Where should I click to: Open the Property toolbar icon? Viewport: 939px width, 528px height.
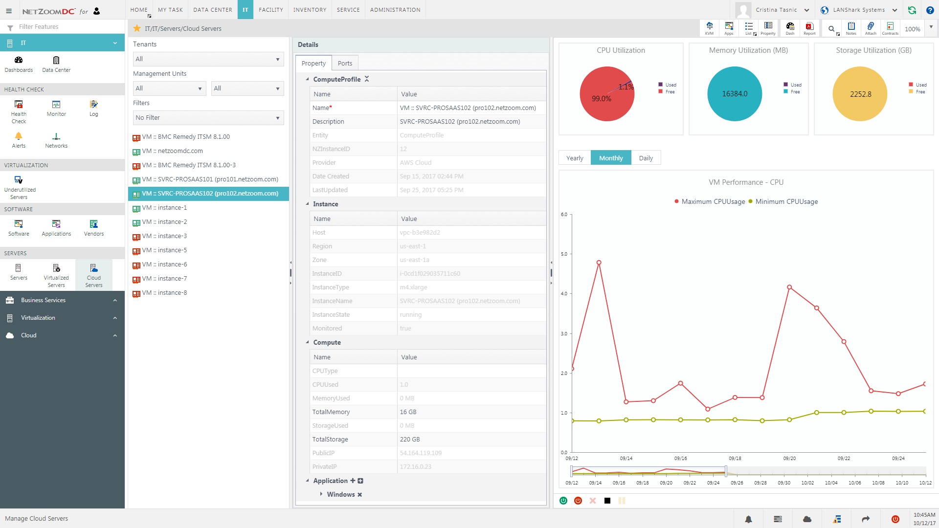click(768, 28)
